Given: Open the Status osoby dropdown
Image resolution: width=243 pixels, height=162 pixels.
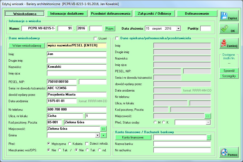Looking at the screenshot, I should point(208,122).
